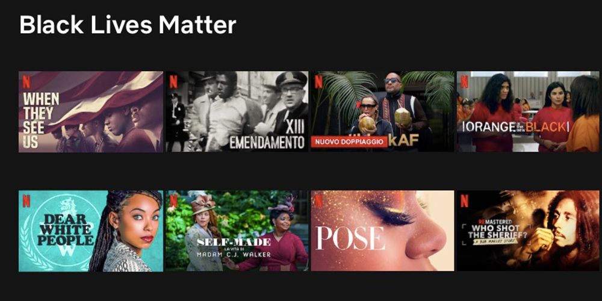Click Netflix N logo on When They See Us
Image resolution: width=602 pixels, height=301 pixels.
pos(26,82)
